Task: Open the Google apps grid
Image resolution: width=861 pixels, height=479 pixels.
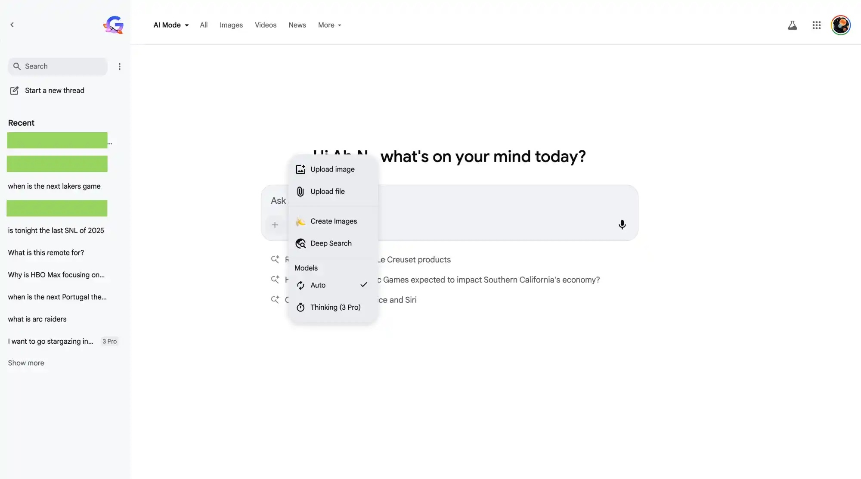Action: tap(817, 25)
